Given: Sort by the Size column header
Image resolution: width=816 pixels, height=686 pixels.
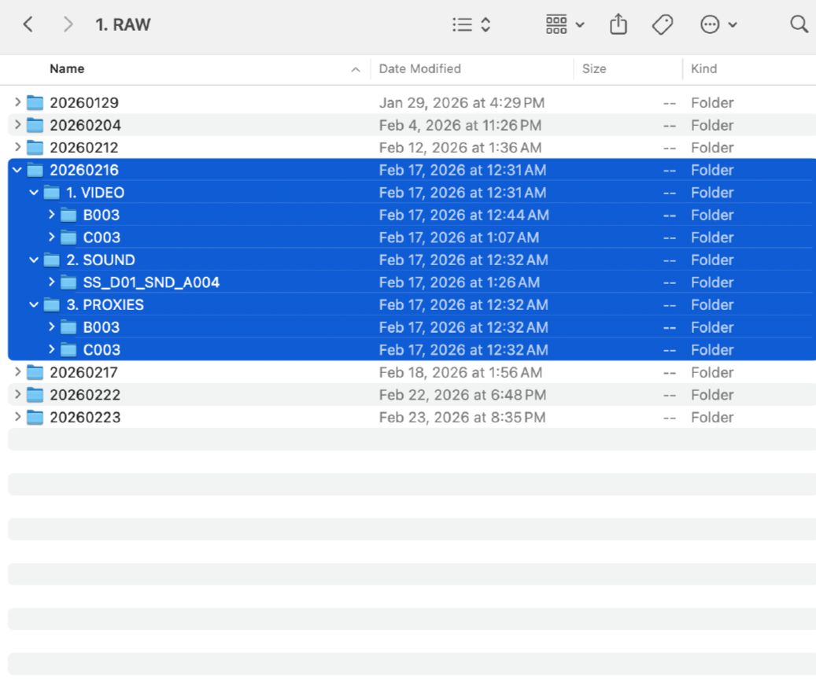Looking at the screenshot, I should coord(594,68).
